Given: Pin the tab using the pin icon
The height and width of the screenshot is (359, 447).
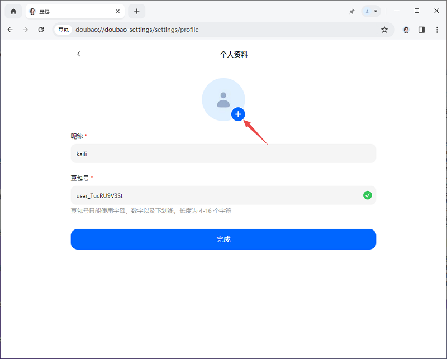Looking at the screenshot, I should 351,11.
